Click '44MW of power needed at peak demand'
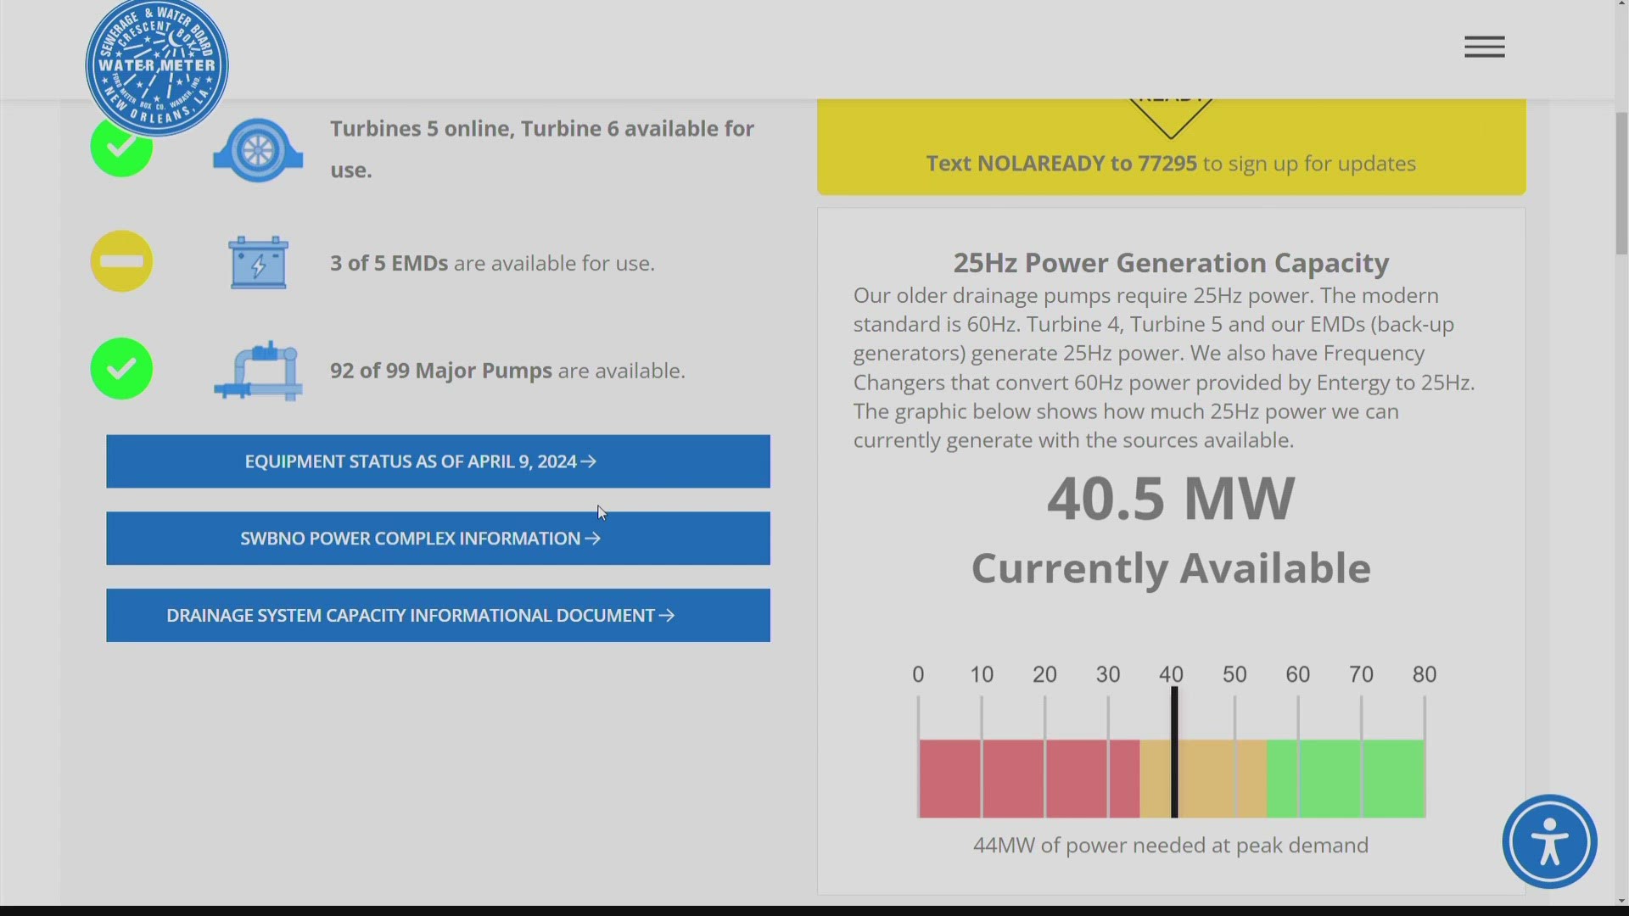This screenshot has height=916, width=1629. click(x=1171, y=846)
